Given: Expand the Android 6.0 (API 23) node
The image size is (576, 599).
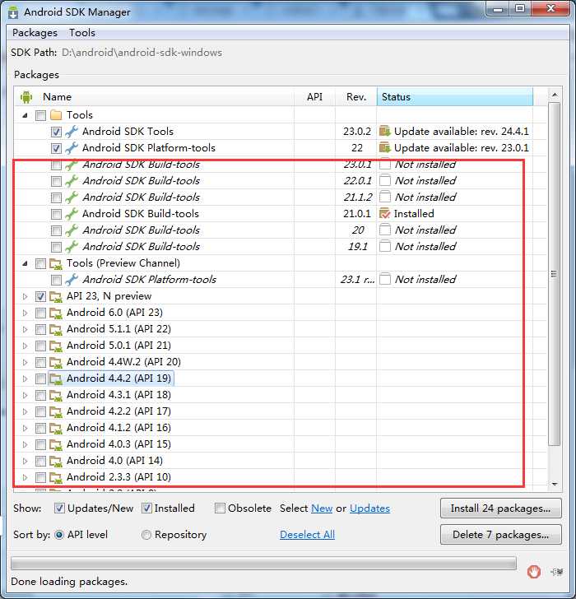Looking at the screenshot, I should (26, 313).
